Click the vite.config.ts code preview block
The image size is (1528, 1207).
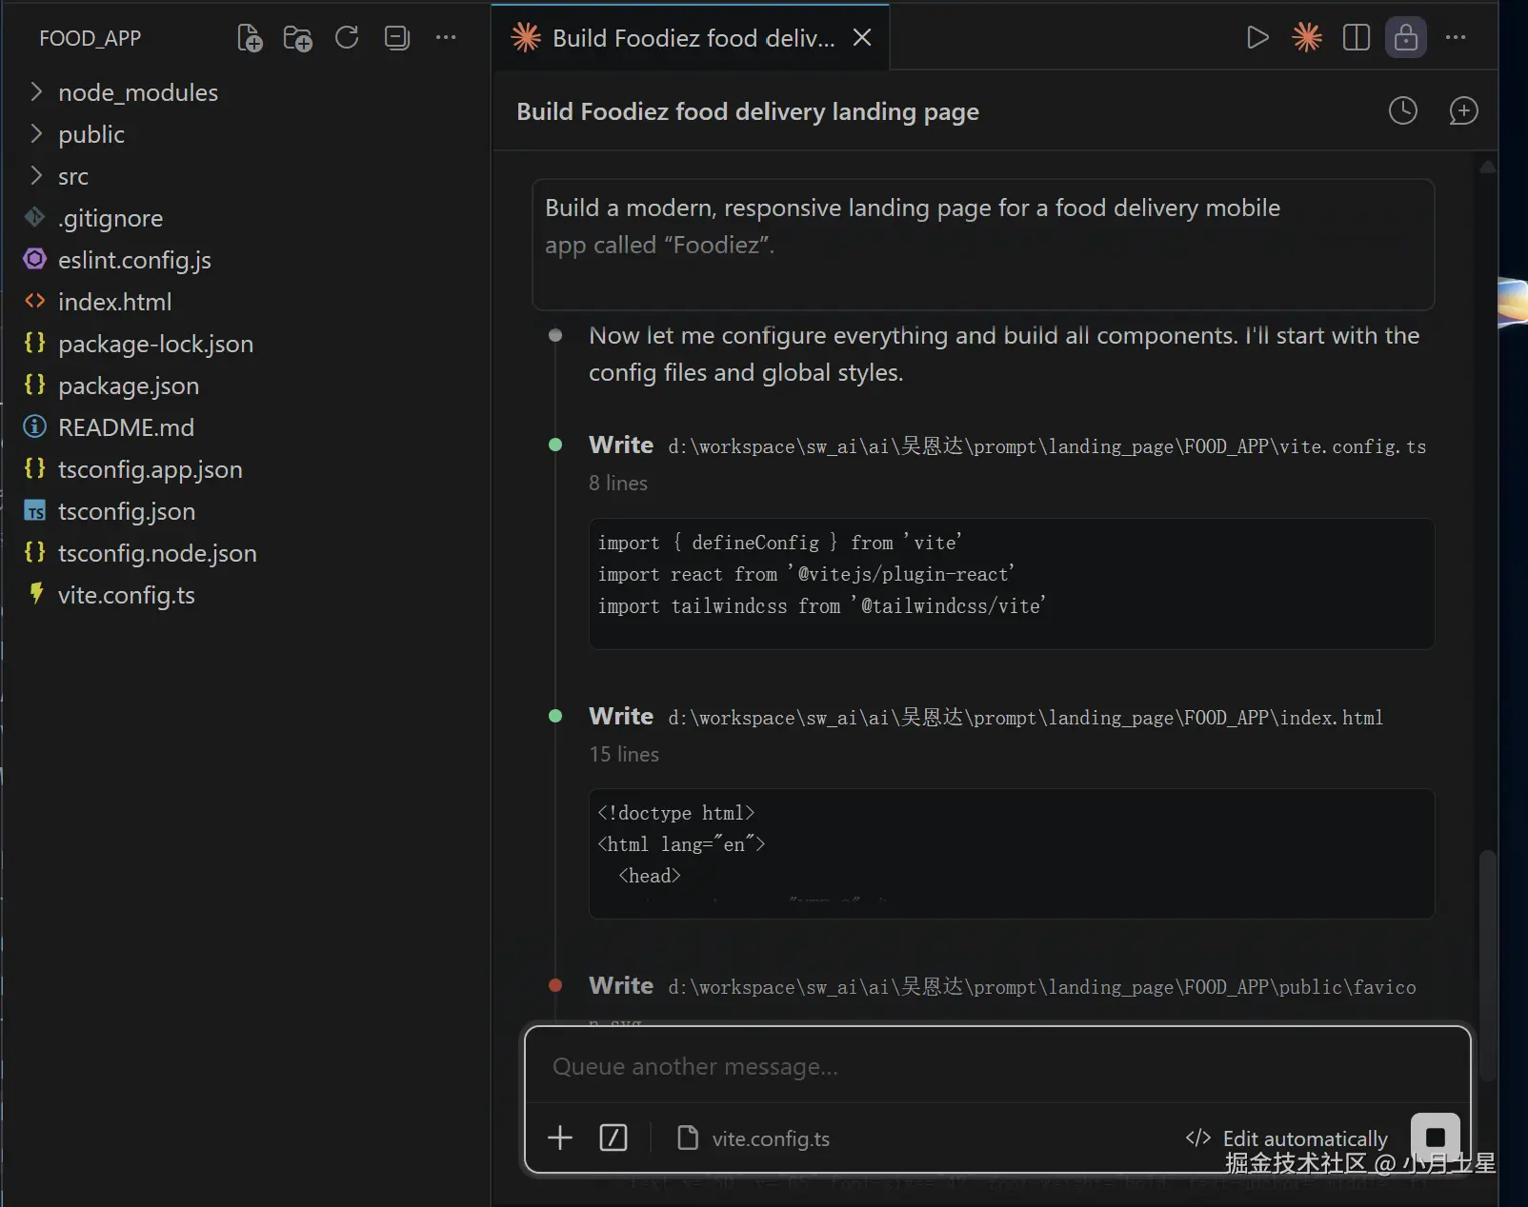click(1012, 584)
